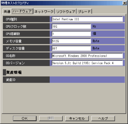Open the ソフトウェア tab
This screenshot has width=128, height=124.
(66, 11)
